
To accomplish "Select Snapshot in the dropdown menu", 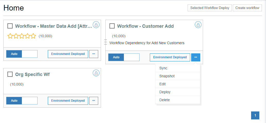I will click(x=167, y=76).
